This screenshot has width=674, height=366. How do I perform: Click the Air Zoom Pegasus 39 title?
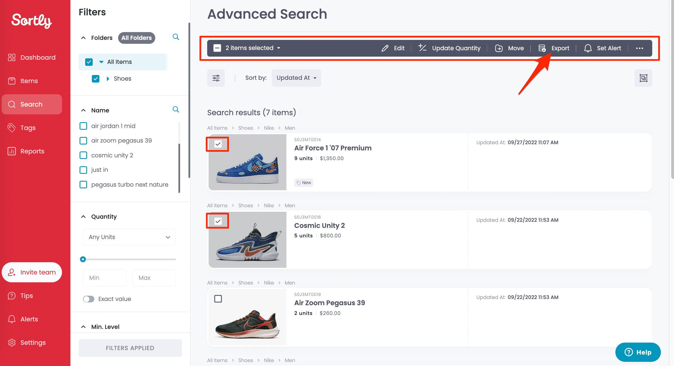pos(329,303)
